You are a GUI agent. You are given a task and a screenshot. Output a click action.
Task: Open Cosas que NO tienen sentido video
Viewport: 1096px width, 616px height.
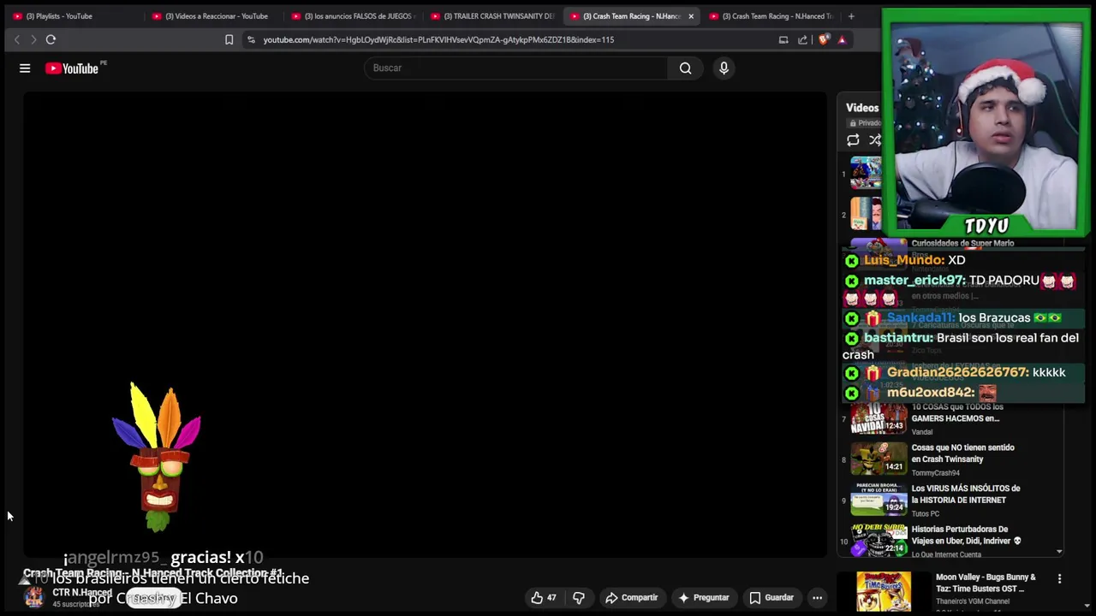[x=962, y=453]
